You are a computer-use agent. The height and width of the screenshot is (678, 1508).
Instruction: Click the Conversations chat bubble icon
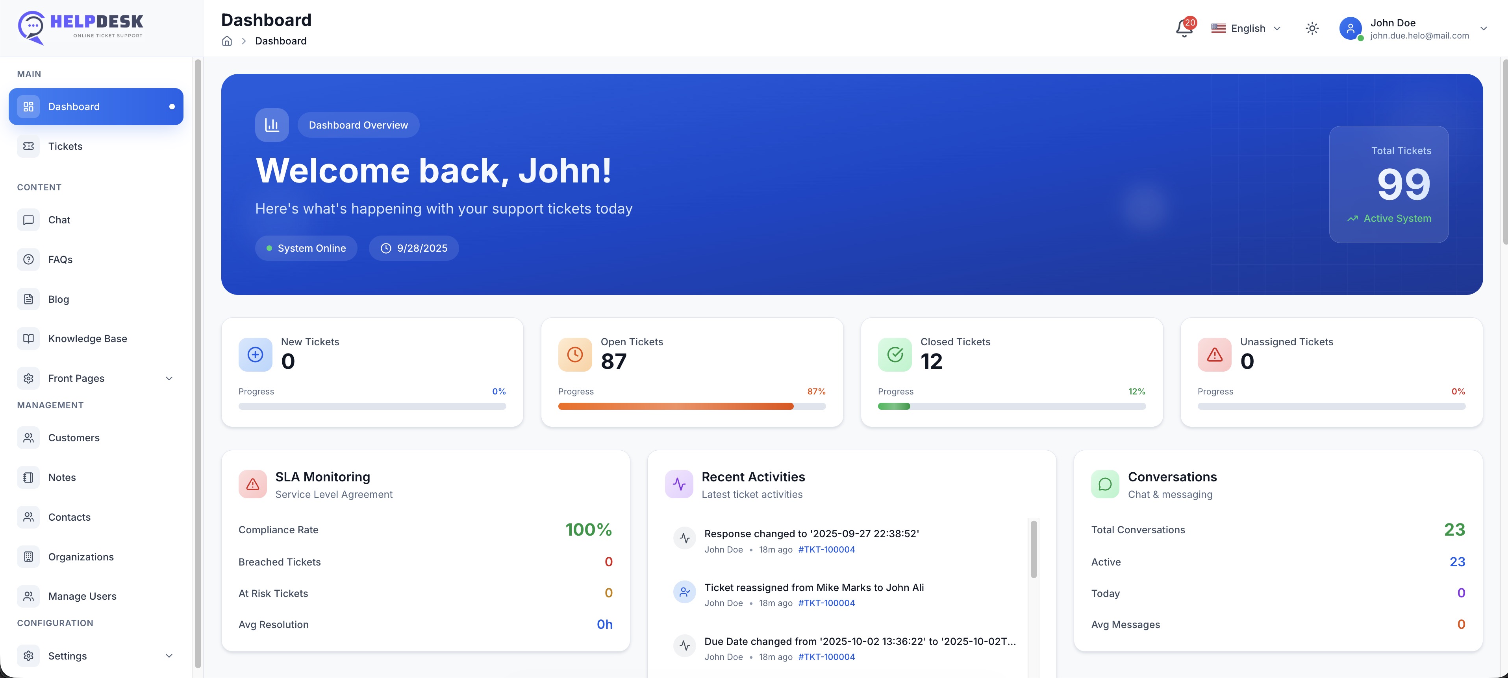(x=1105, y=484)
